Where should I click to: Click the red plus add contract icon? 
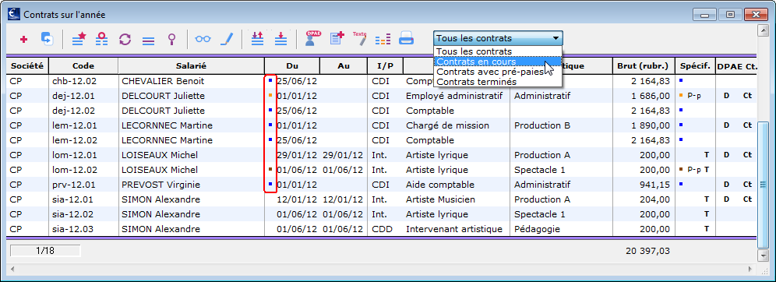[x=23, y=39]
